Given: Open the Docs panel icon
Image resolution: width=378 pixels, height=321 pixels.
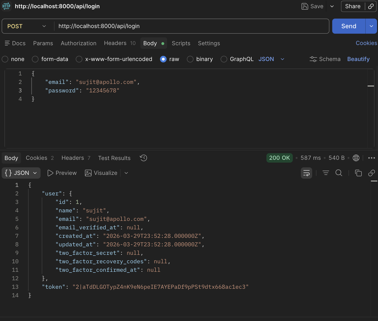Looking at the screenshot, I should pos(7,43).
